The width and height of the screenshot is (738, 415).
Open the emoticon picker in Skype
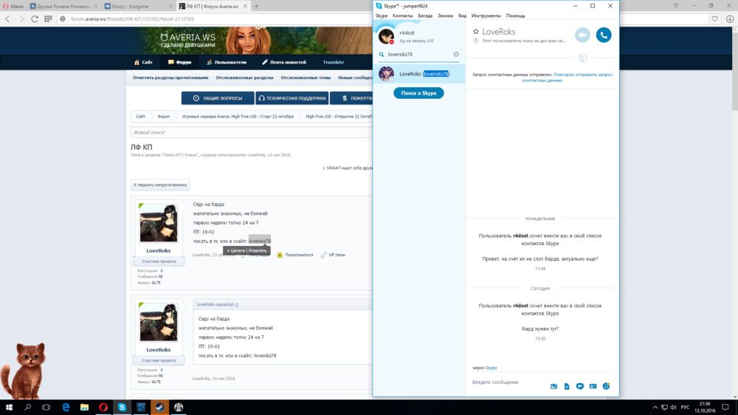coord(606,386)
